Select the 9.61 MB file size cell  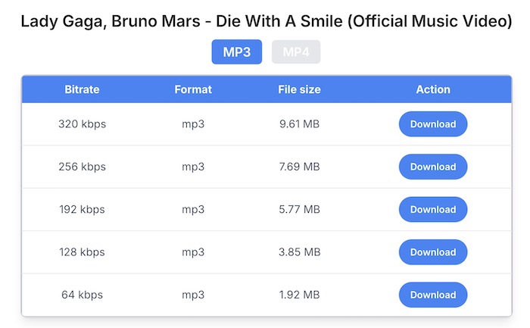(x=299, y=124)
